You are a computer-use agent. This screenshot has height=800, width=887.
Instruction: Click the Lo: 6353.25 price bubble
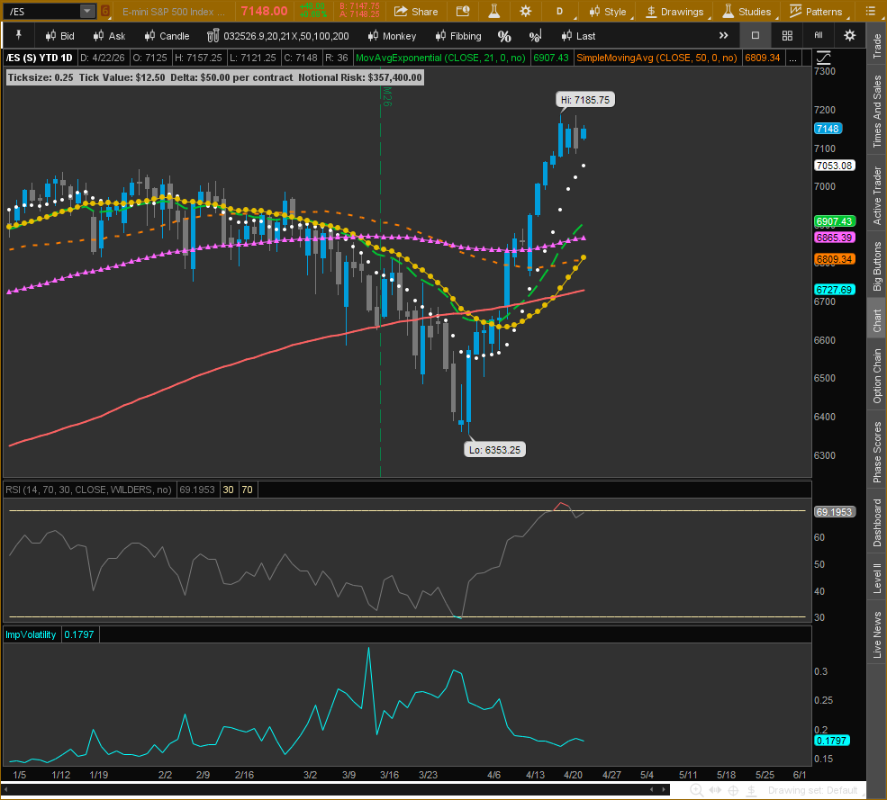(x=494, y=449)
